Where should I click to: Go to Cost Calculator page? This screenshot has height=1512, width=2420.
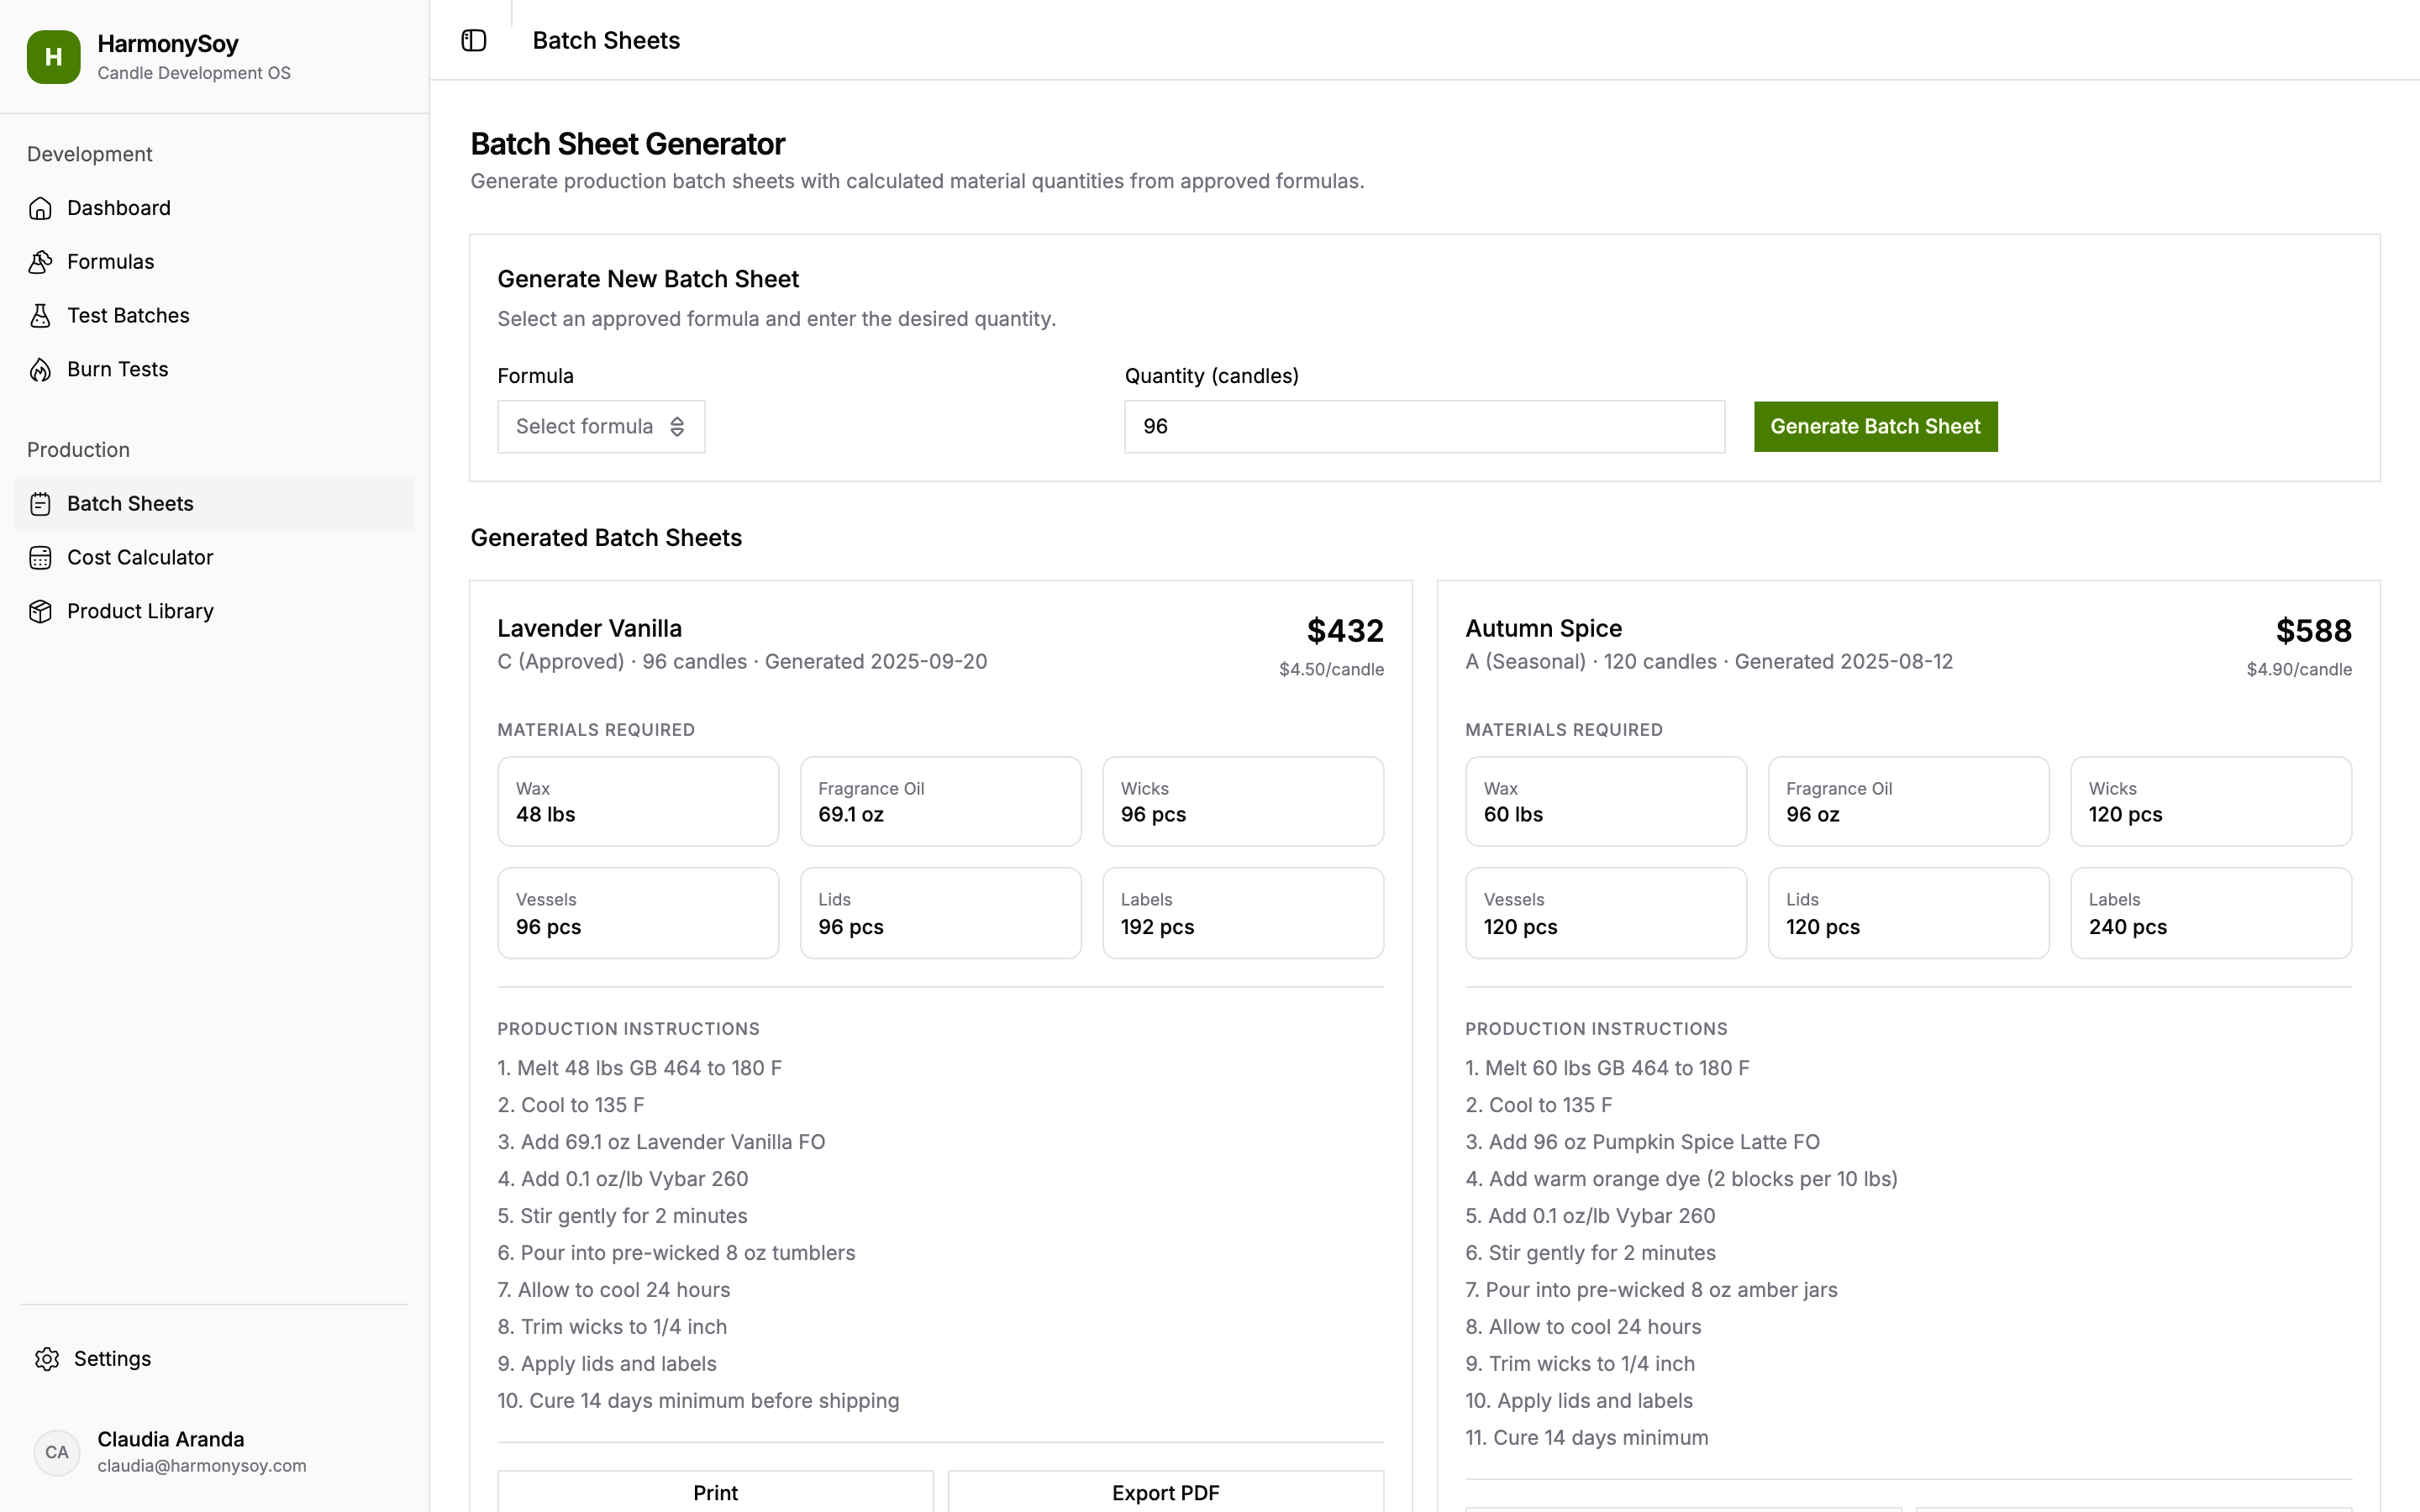[140, 558]
